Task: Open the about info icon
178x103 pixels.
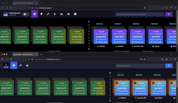Action: [x=75, y=14]
